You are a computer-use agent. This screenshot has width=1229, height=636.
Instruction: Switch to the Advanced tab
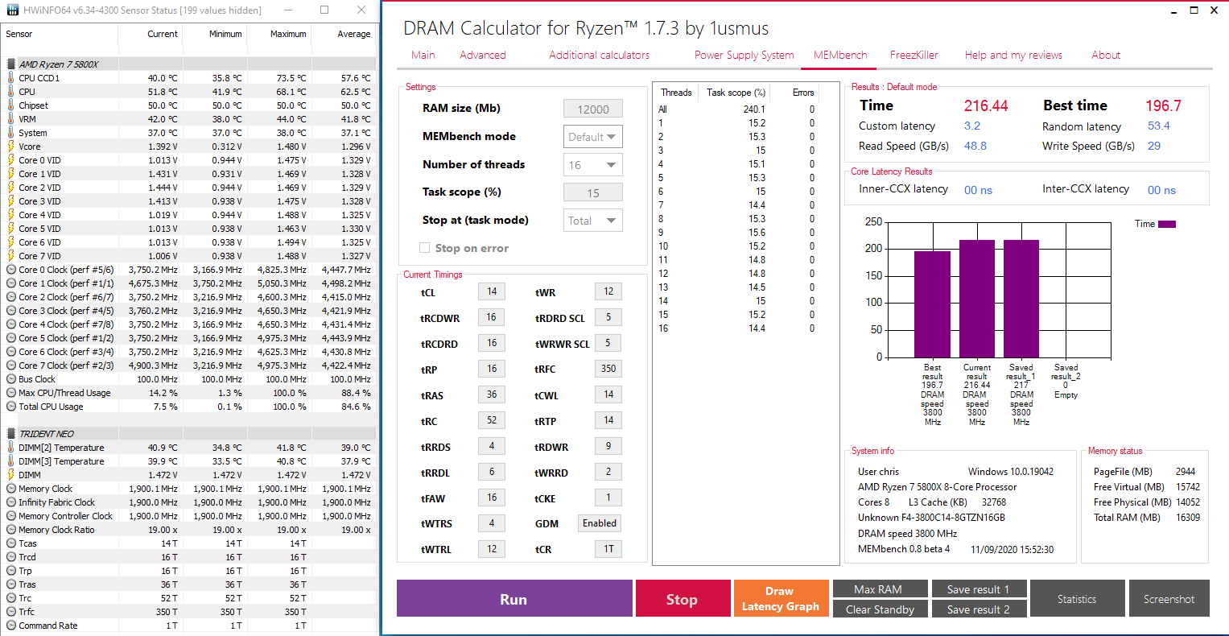pyautogui.click(x=483, y=55)
